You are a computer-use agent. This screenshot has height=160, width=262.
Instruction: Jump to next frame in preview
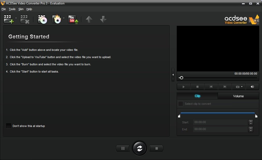225,87
